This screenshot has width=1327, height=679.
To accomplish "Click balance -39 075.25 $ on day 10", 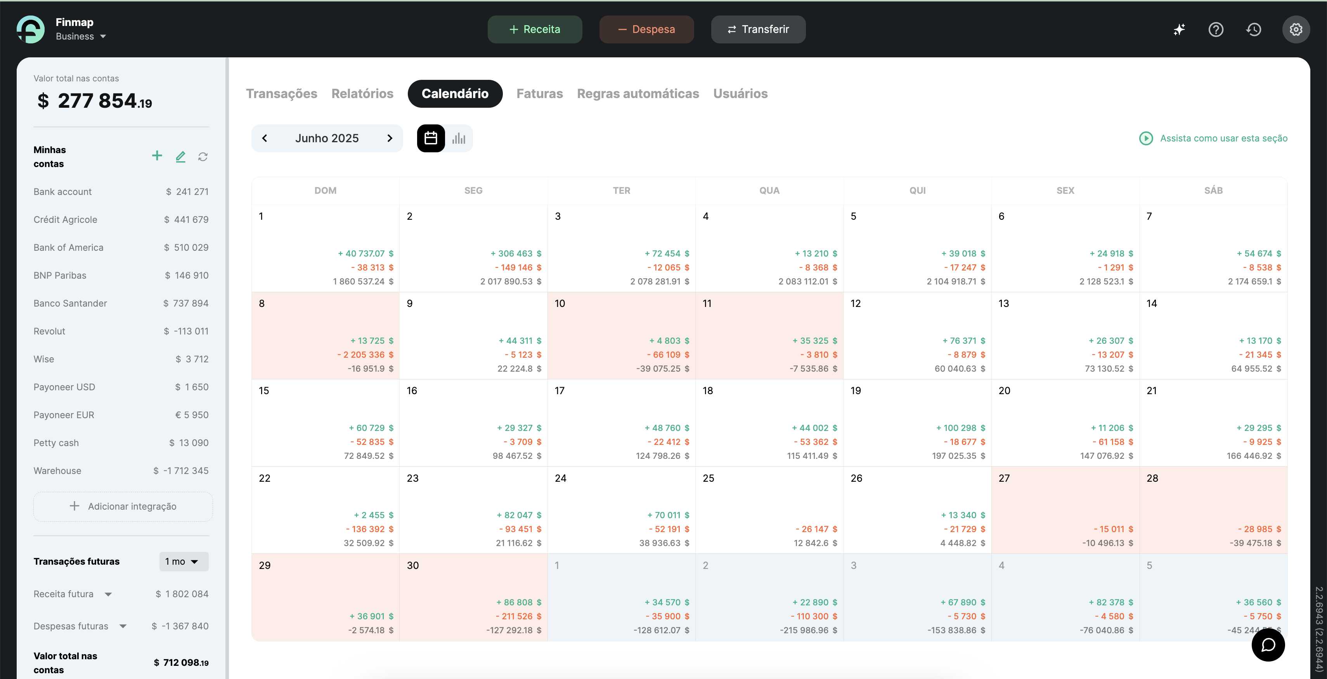I will click(662, 369).
